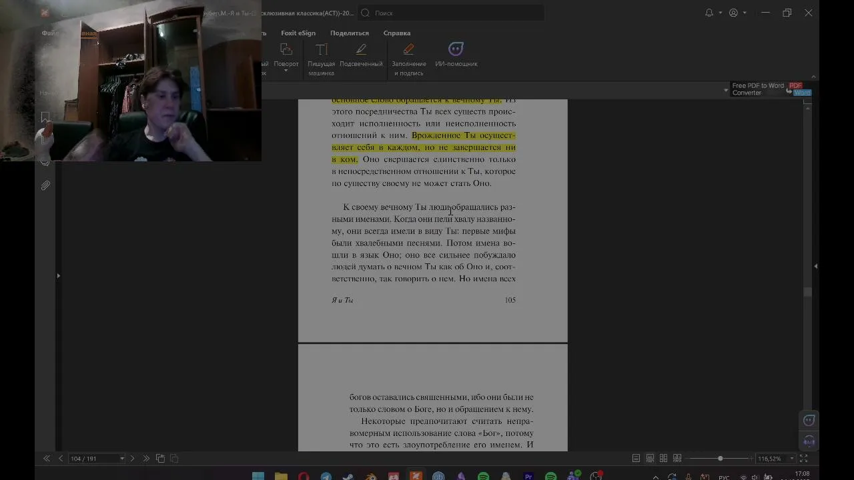Click the Free PDF to Word Converter banner
The width and height of the screenshot is (854, 480).
pyautogui.click(x=771, y=89)
